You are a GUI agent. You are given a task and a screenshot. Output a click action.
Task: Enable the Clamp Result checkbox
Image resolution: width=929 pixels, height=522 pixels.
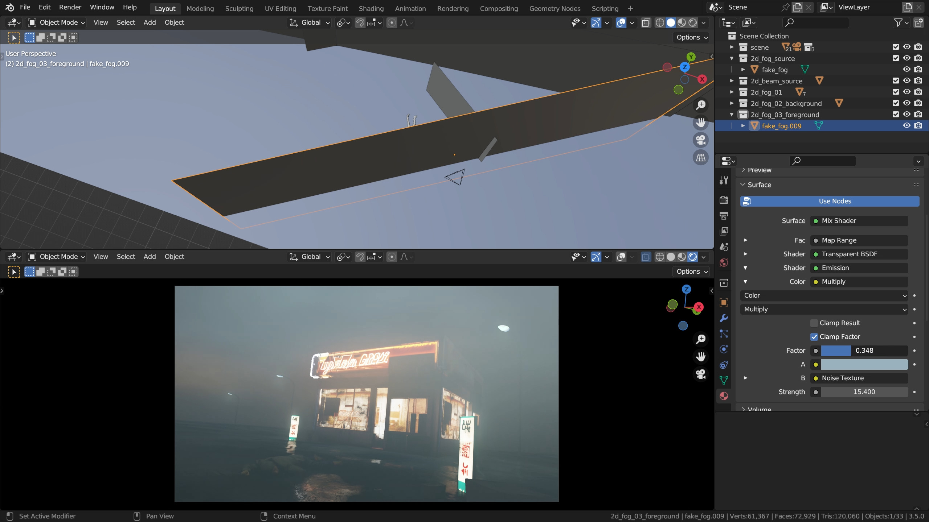click(814, 323)
